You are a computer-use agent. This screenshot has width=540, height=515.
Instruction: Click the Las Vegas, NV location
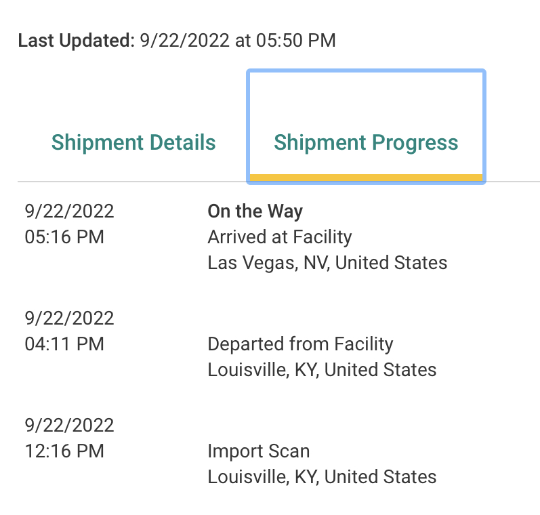coord(327,263)
